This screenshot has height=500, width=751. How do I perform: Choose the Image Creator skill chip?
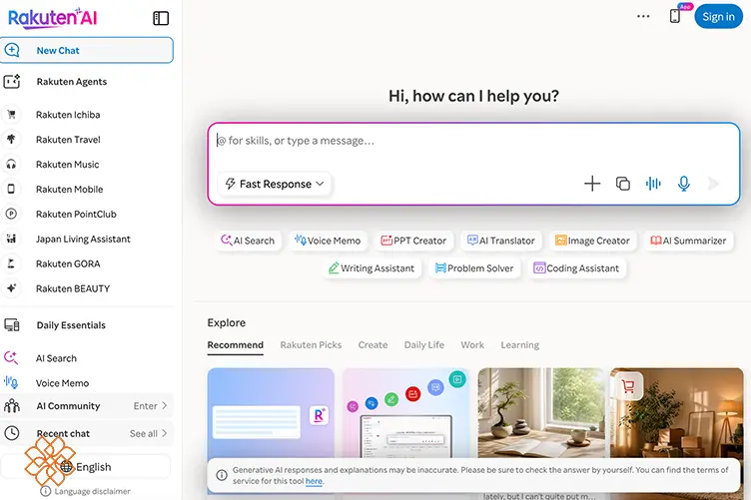pos(592,241)
